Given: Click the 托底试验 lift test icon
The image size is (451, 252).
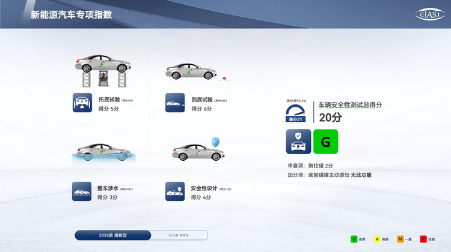Looking at the screenshot, I should click(82, 103).
